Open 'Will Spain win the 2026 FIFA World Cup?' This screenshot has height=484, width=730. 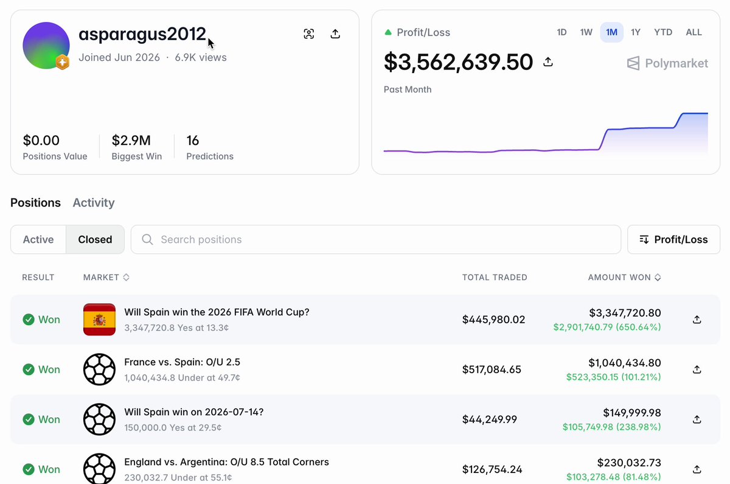click(217, 312)
